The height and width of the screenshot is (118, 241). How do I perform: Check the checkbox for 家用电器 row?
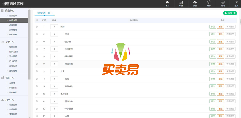[x=37, y=94]
